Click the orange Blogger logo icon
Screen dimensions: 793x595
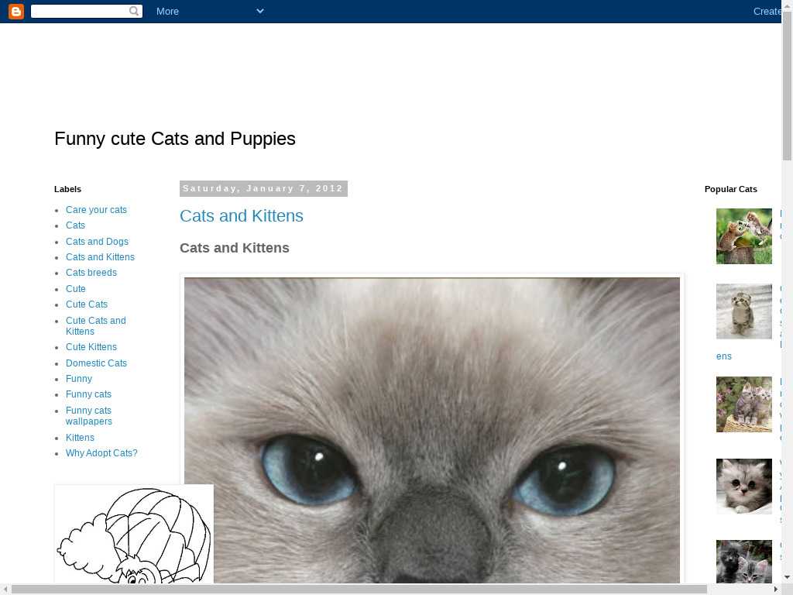pos(16,11)
